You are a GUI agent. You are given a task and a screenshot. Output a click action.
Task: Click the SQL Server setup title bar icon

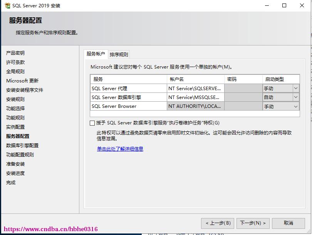pos(7,5)
